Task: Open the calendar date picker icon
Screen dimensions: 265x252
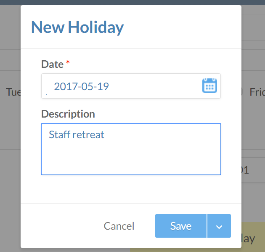Action: [x=209, y=86]
